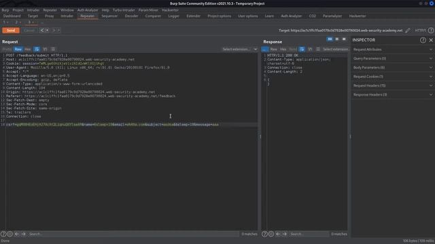Open Response hamburger options menu
Viewport: 435px width, 244px height.
pos(318,49)
